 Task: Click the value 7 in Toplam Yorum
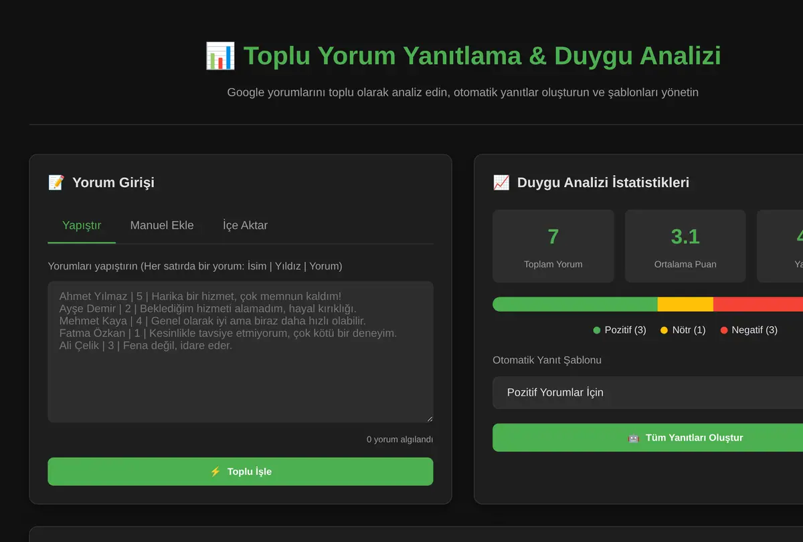553,237
